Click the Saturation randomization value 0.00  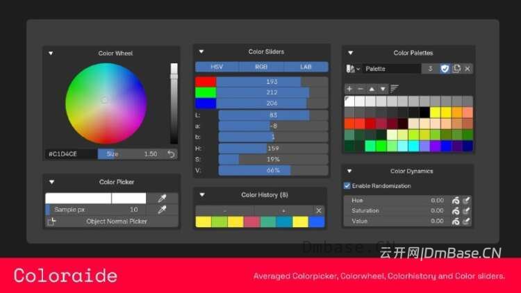pos(397,211)
